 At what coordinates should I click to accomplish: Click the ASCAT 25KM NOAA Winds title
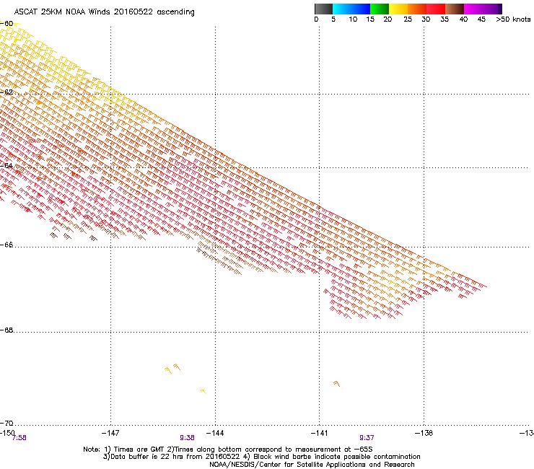[104, 12]
